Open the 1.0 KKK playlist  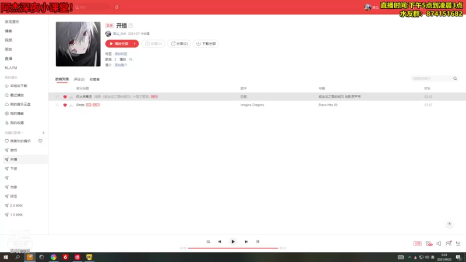pyautogui.click(x=14, y=215)
